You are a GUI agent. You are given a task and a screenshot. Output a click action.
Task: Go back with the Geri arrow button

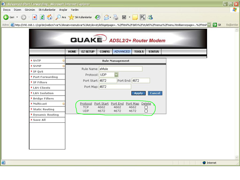tap(9, 17)
